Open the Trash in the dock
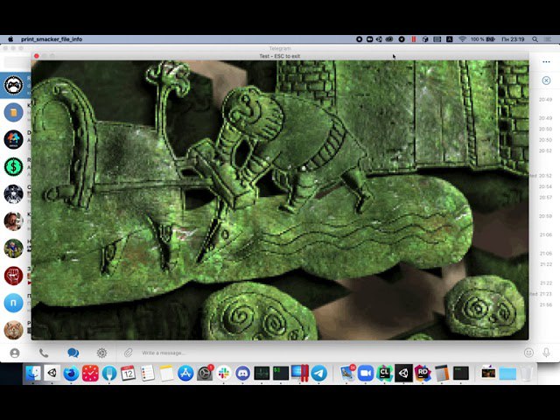Image resolution: width=560 pixels, height=420 pixels. pos(527,374)
